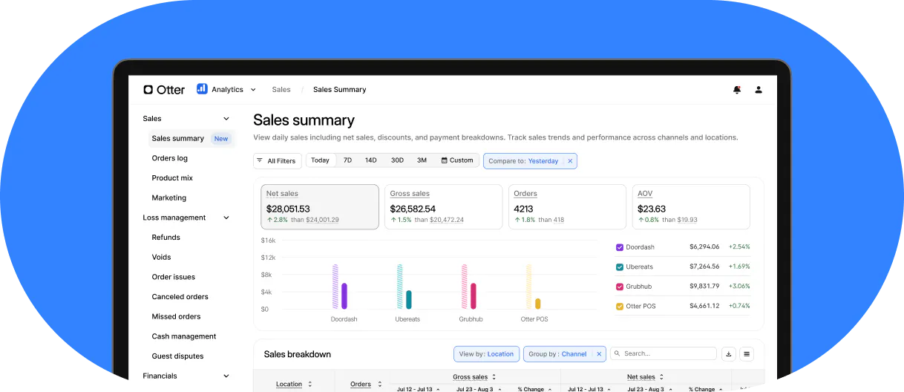Select the 7D time range
904x392 pixels.
[x=347, y=160]
